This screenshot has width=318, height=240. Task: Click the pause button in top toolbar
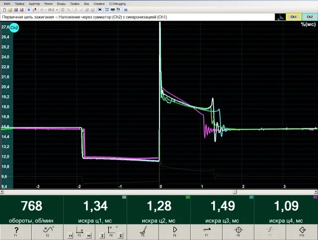pyautogui.click(x=29, y=10)
